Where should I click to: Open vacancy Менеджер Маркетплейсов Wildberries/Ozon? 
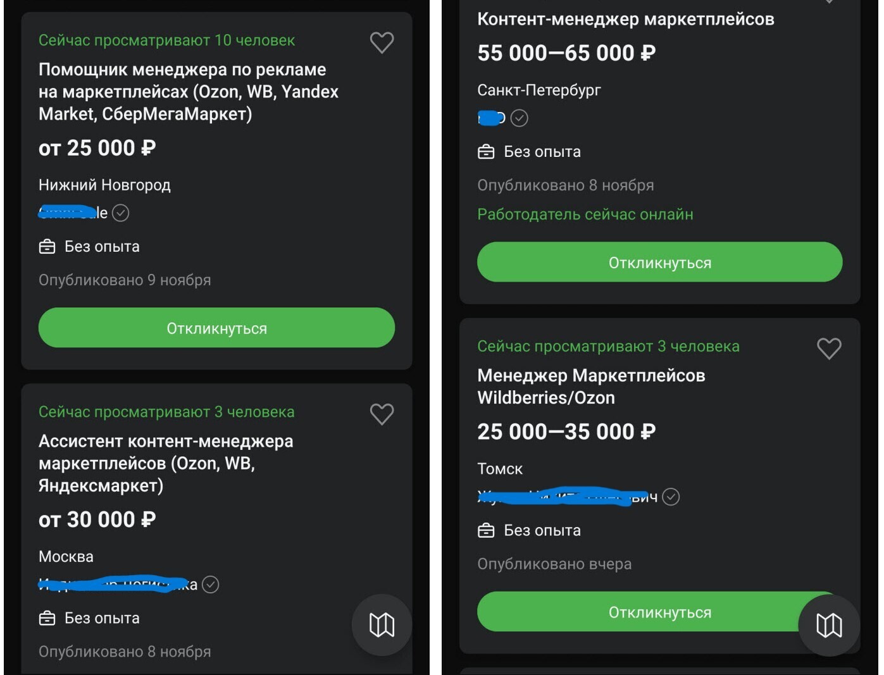click(x=591, y=386)
